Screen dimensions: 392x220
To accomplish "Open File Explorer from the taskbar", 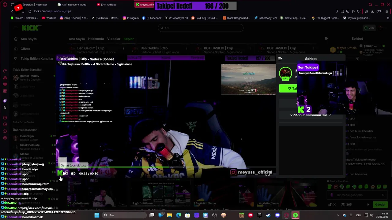I will coord(170,215).
